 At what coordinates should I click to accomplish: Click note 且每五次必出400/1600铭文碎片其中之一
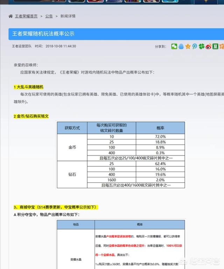tap(136, 185)
